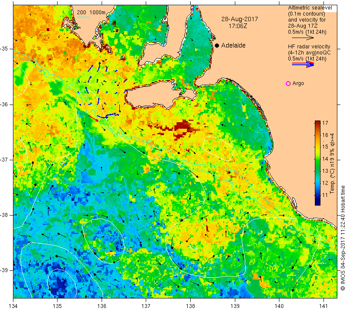Viewport: 346px width, 311px height.
Task: Click the -38 latitude axis label
Action: click(x=4, y=215)
